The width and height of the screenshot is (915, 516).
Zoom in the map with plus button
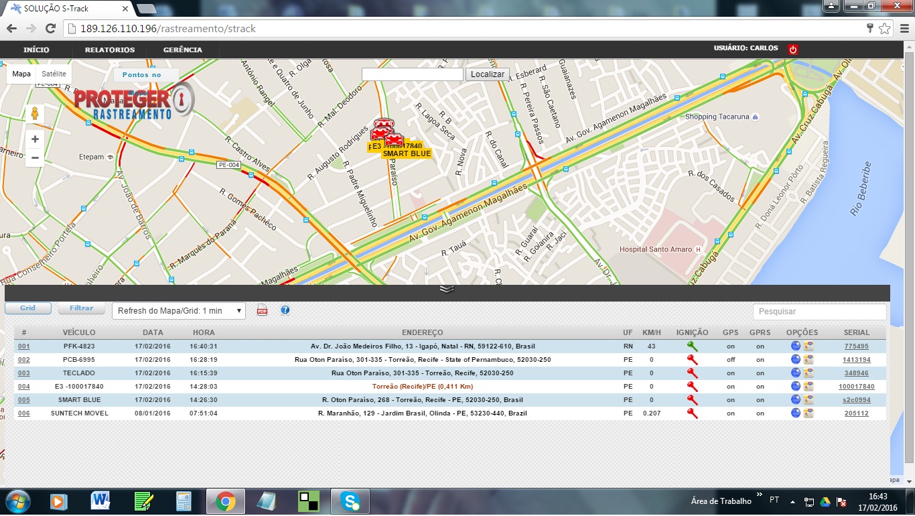click(35, 139)
